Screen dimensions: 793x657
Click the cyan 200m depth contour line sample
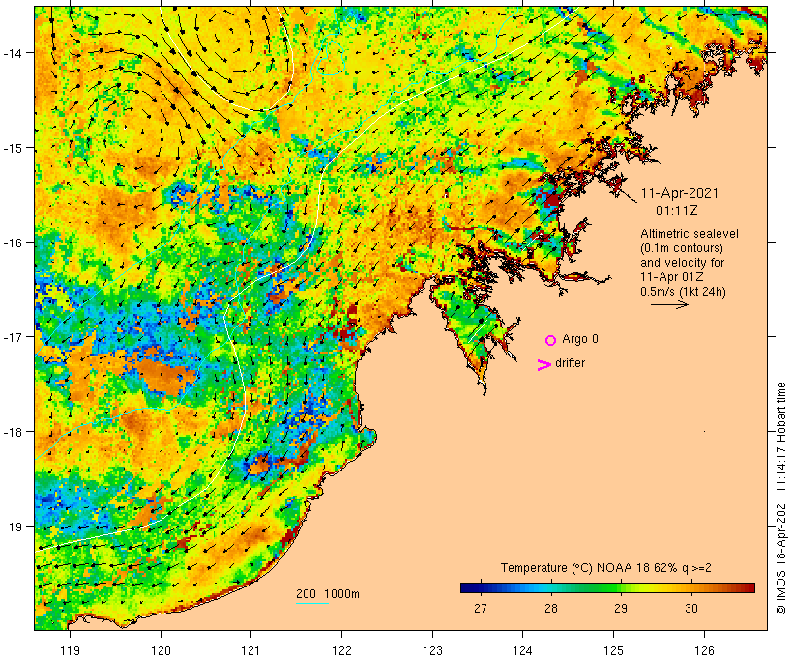312,603
